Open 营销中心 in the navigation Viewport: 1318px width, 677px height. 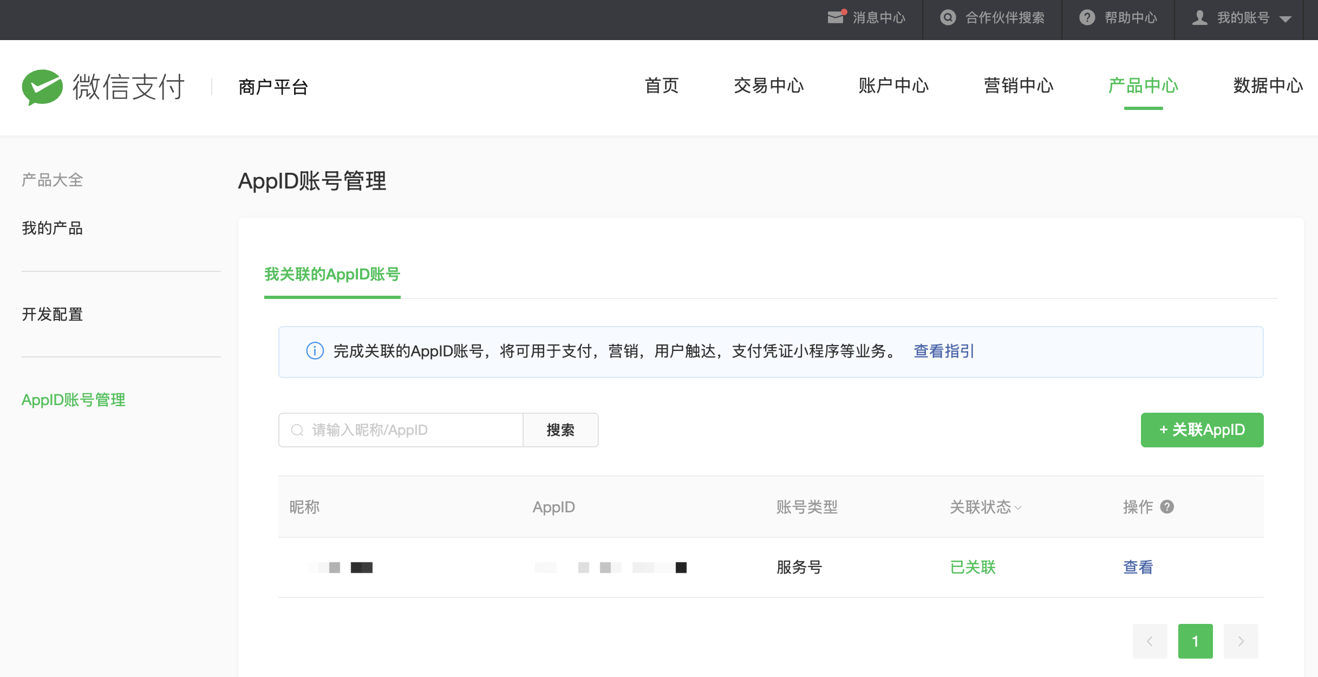coord(1019,86)
